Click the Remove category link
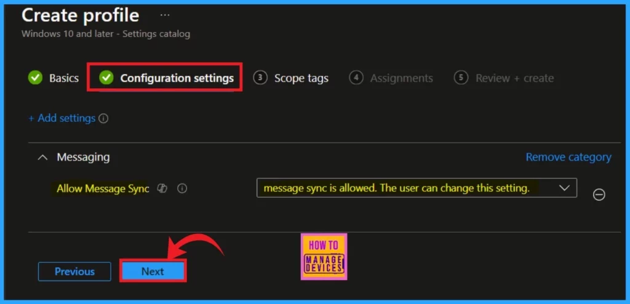The height and width of the screenshot is (304, 630). click(568, 158)
